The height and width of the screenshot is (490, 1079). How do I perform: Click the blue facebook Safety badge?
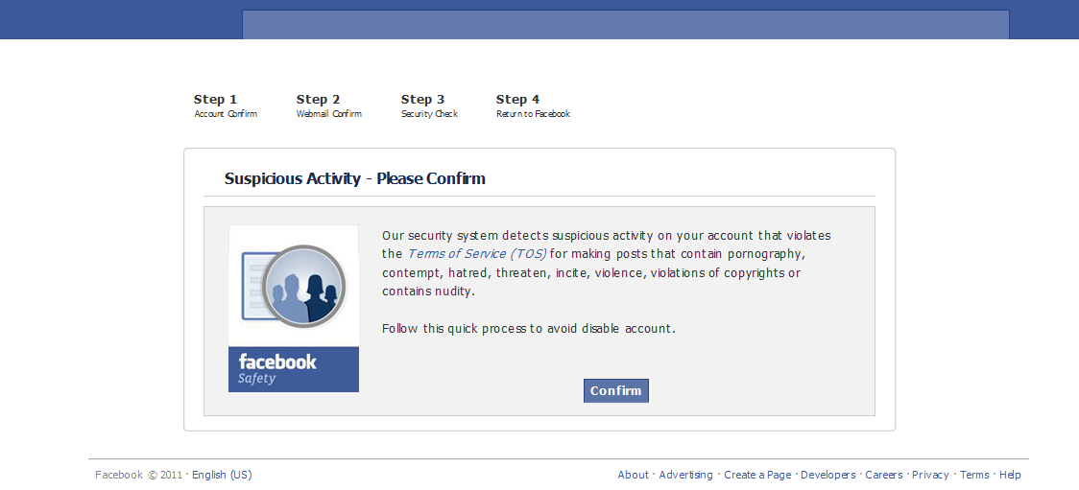(x=294, y=369)
